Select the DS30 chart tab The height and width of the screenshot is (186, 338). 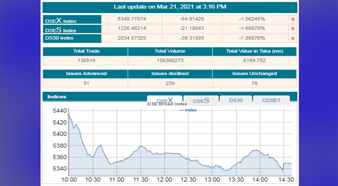pyautogui.click(x=236, y=100)
